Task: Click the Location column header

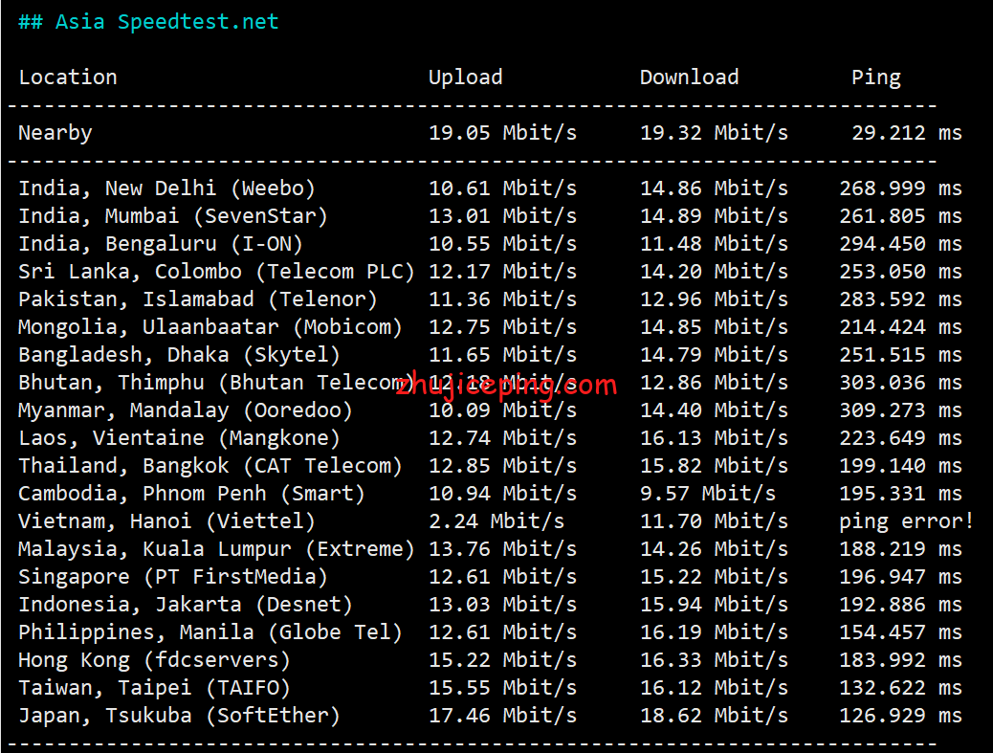Action: (68, 78)
